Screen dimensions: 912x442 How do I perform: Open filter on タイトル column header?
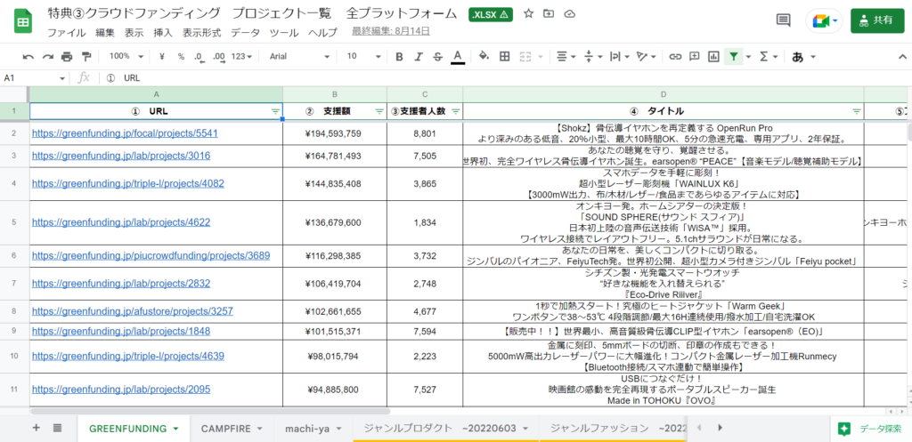(856, 111)
